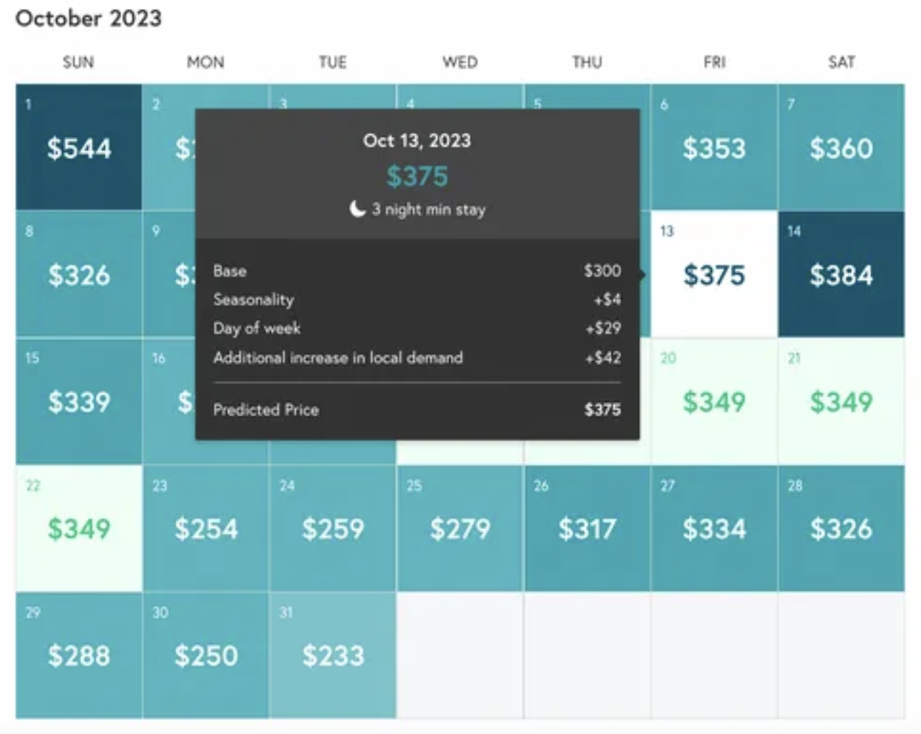Select October 31 at $233
The width and height of the screenshot is (921, 734).
(332, 656)
